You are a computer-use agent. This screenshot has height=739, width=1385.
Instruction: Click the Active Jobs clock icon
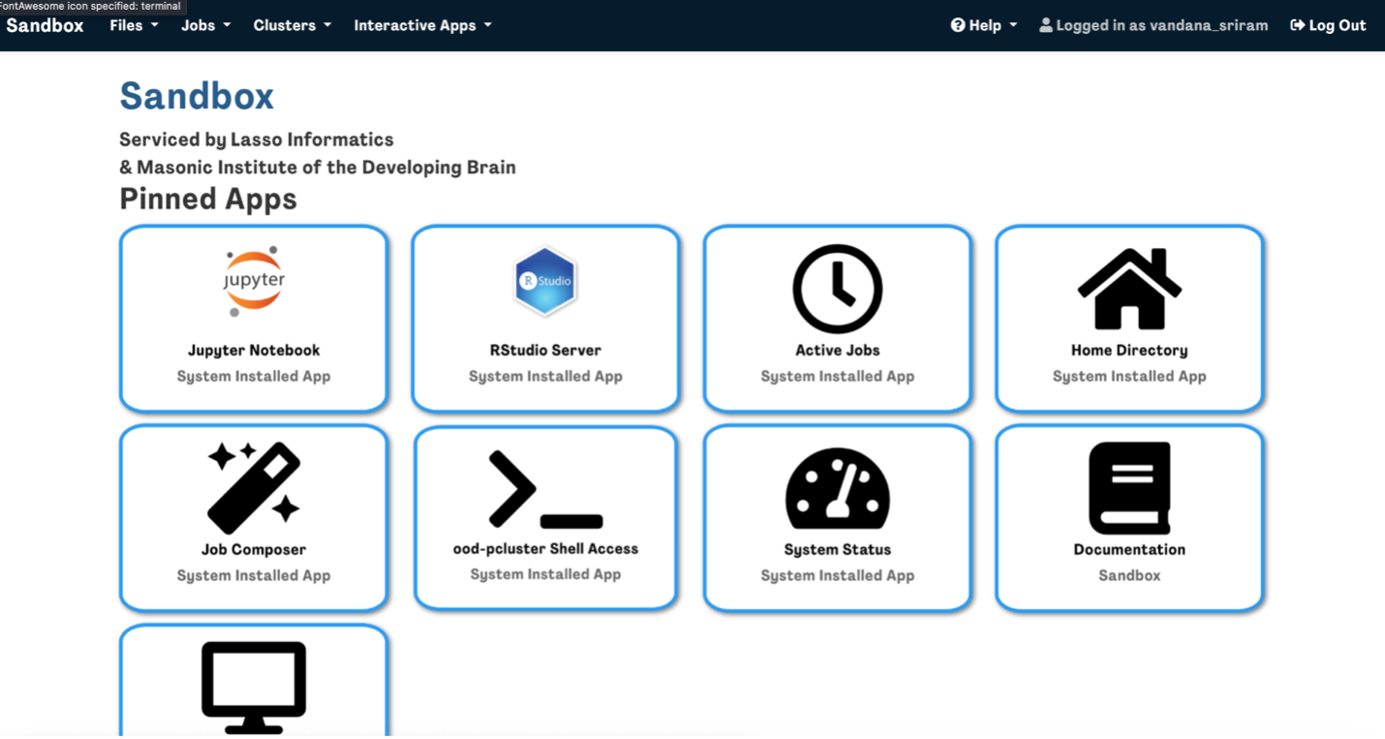(838, 289)
